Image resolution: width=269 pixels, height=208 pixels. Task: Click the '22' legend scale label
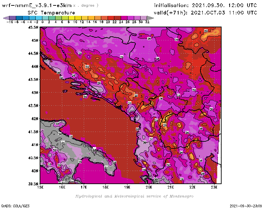click(114, 22)
